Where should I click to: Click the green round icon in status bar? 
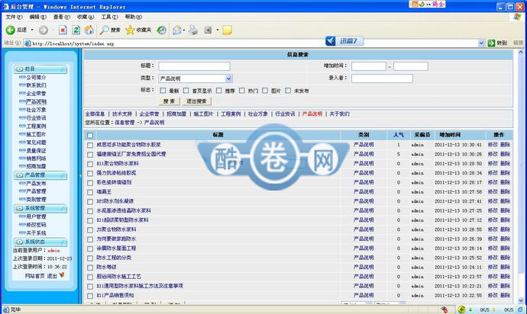[461, 309]
